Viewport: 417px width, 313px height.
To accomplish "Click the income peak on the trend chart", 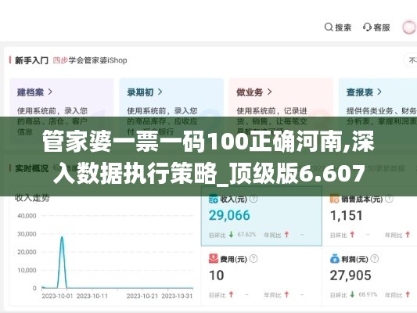I will click(x=62, y=237).
